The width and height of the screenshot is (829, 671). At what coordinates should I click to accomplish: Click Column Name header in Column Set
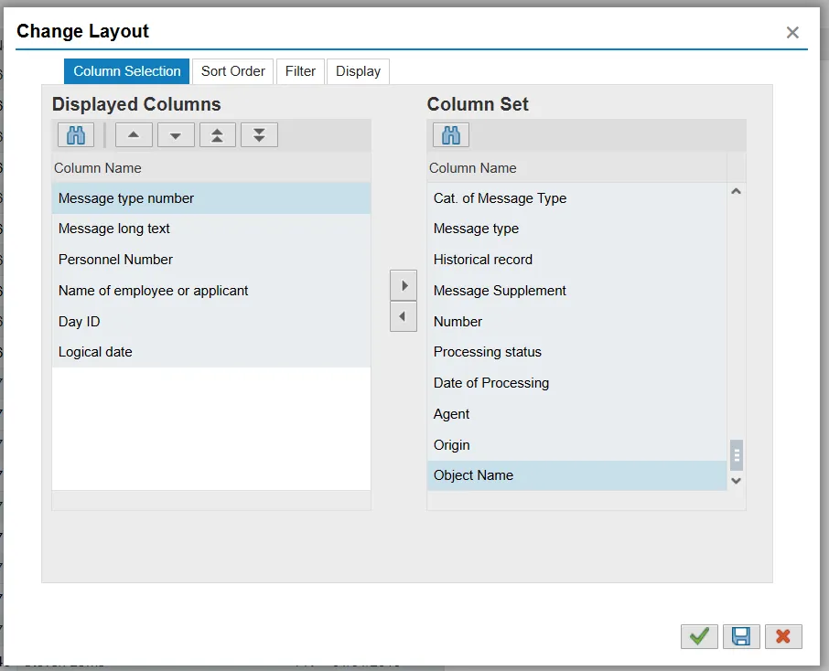click(x=576, y=168)
